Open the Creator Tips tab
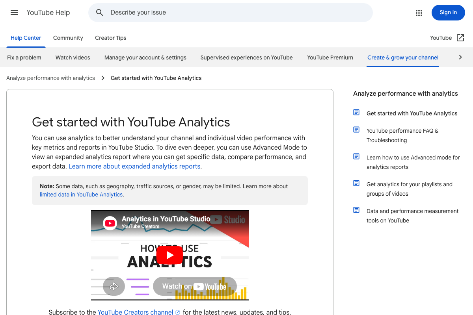The height and width of the screenshot is (315, 473). (x=111, y=38)
